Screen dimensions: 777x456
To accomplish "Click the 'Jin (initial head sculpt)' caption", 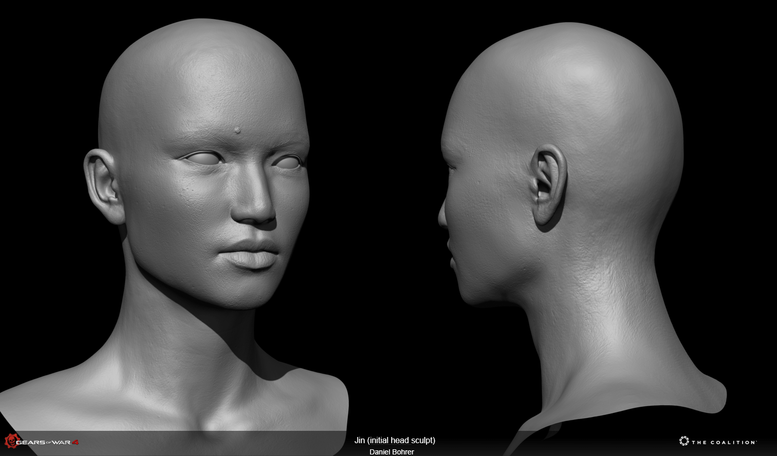I will point(395,440).
